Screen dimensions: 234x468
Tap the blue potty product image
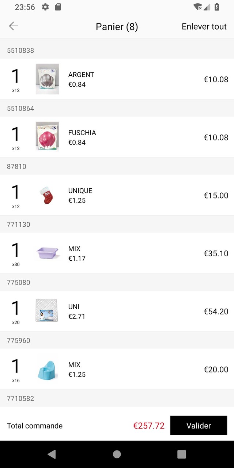click(x=47, y=369)
